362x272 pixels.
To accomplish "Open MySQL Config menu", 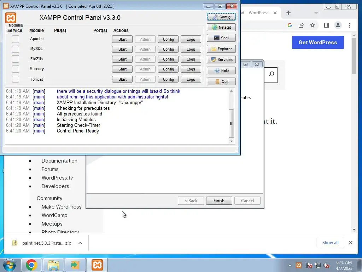I will click(168, 49).
